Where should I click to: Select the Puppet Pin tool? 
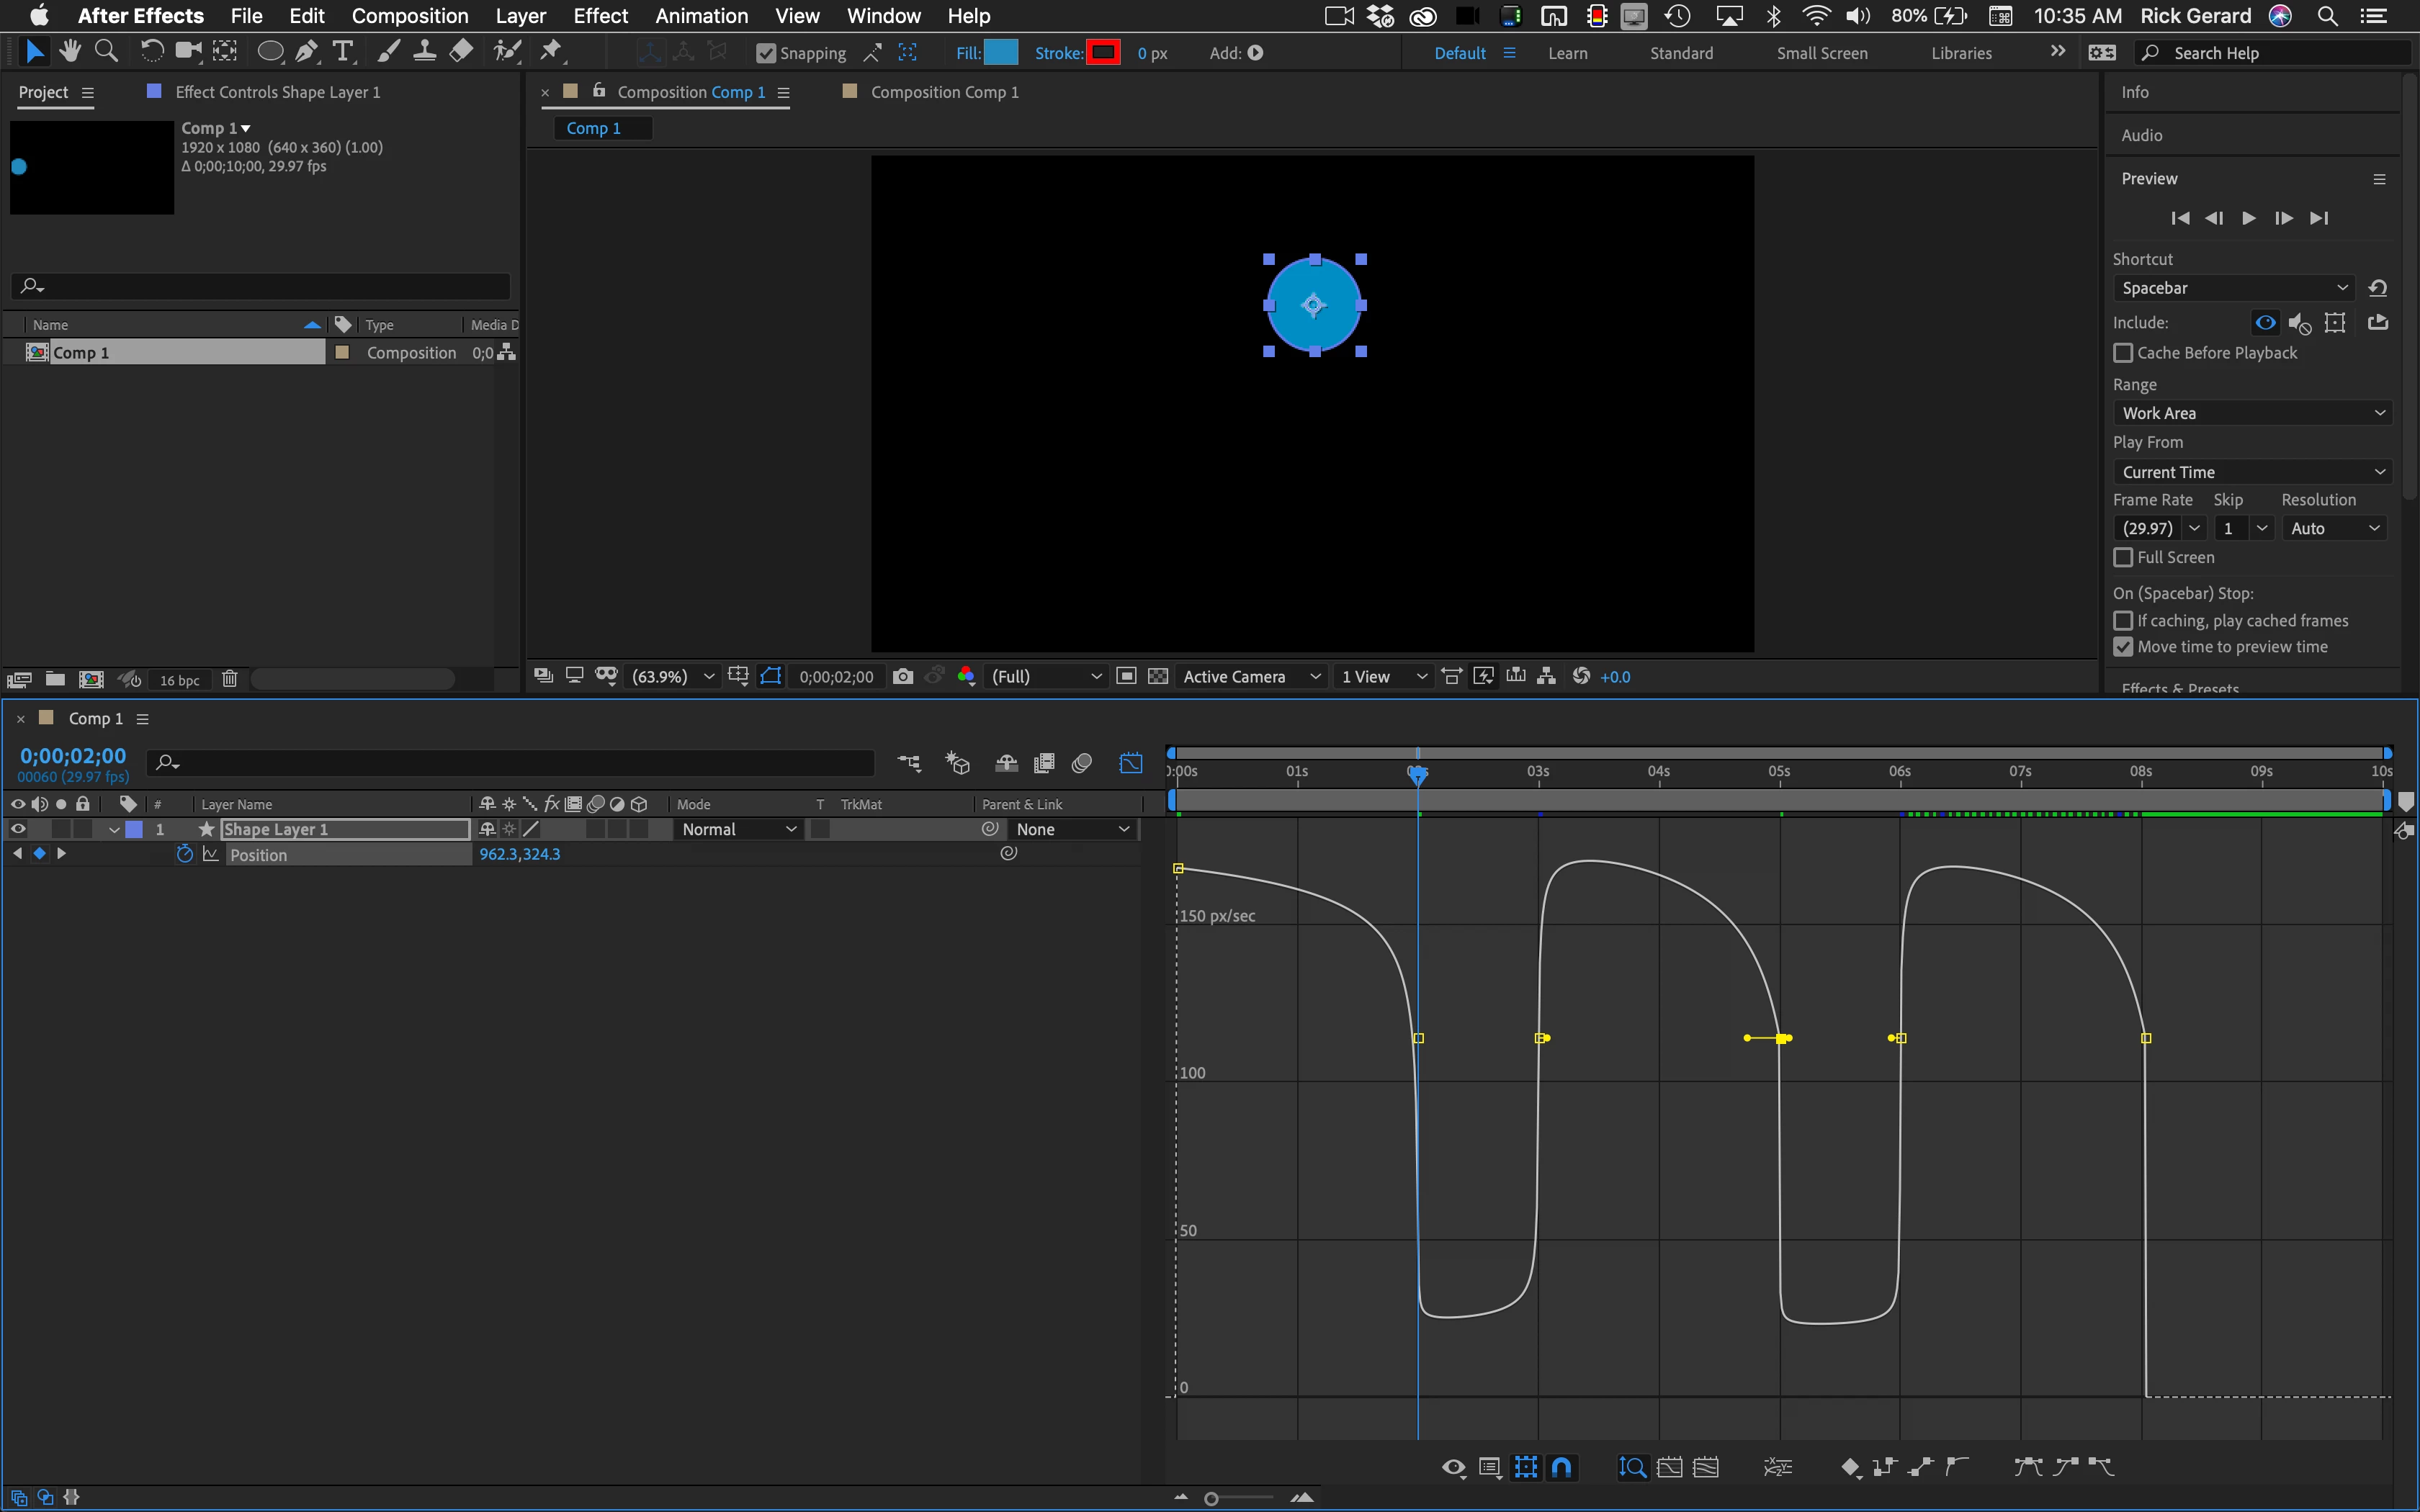551,51
